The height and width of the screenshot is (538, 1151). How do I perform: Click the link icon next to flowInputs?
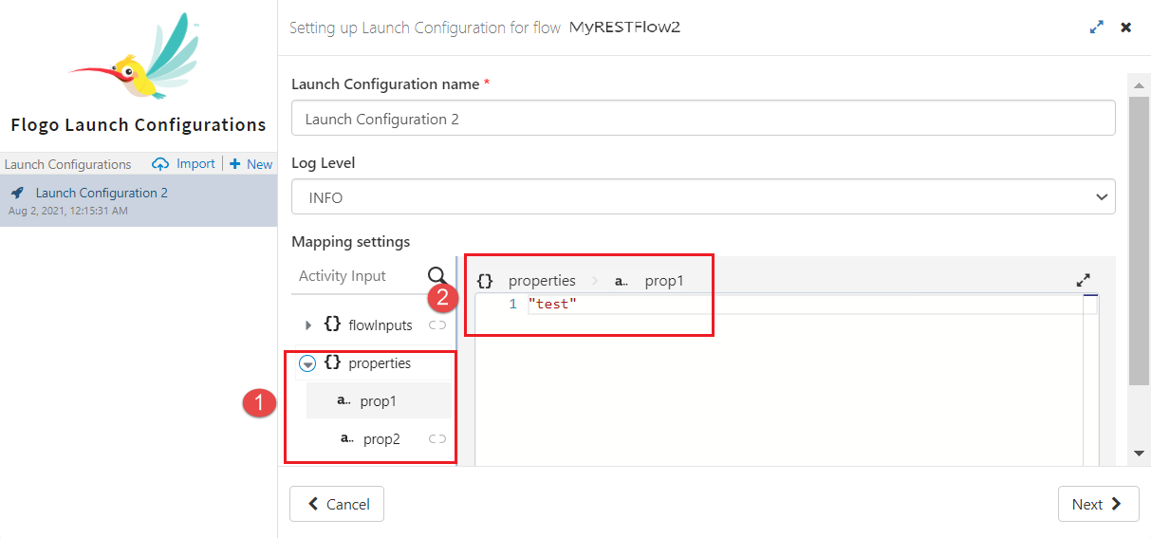coord(436,325)
